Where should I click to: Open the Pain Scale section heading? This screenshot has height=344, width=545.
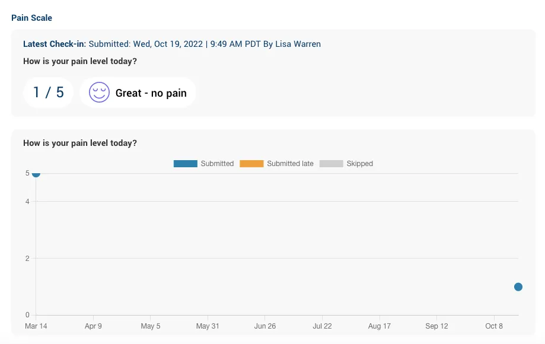(x=31, y=18)
